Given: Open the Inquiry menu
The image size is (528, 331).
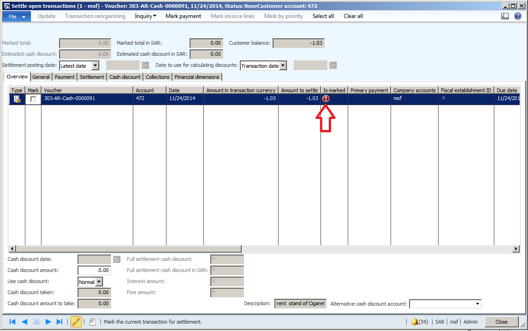Looking at the screenshot, I should 145,16.
